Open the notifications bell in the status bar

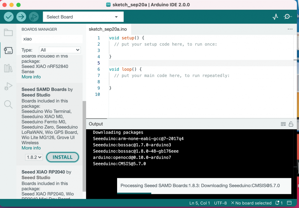pos(279,203)
